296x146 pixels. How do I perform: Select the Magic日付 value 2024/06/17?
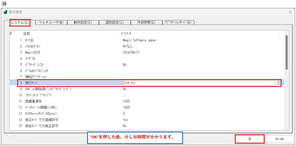(x=131, y=52)
